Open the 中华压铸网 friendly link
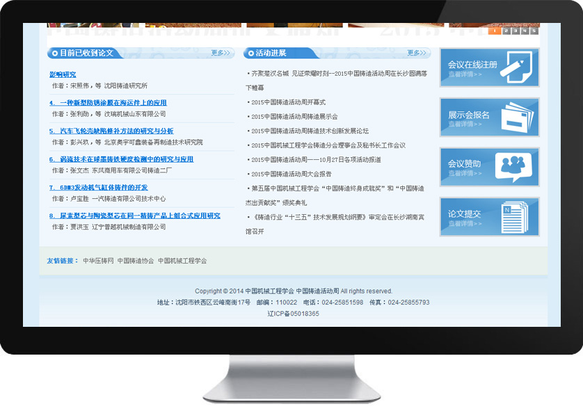The width and height of the screenshot is (583, 420). pyautogui.click(x=97, y=261)
